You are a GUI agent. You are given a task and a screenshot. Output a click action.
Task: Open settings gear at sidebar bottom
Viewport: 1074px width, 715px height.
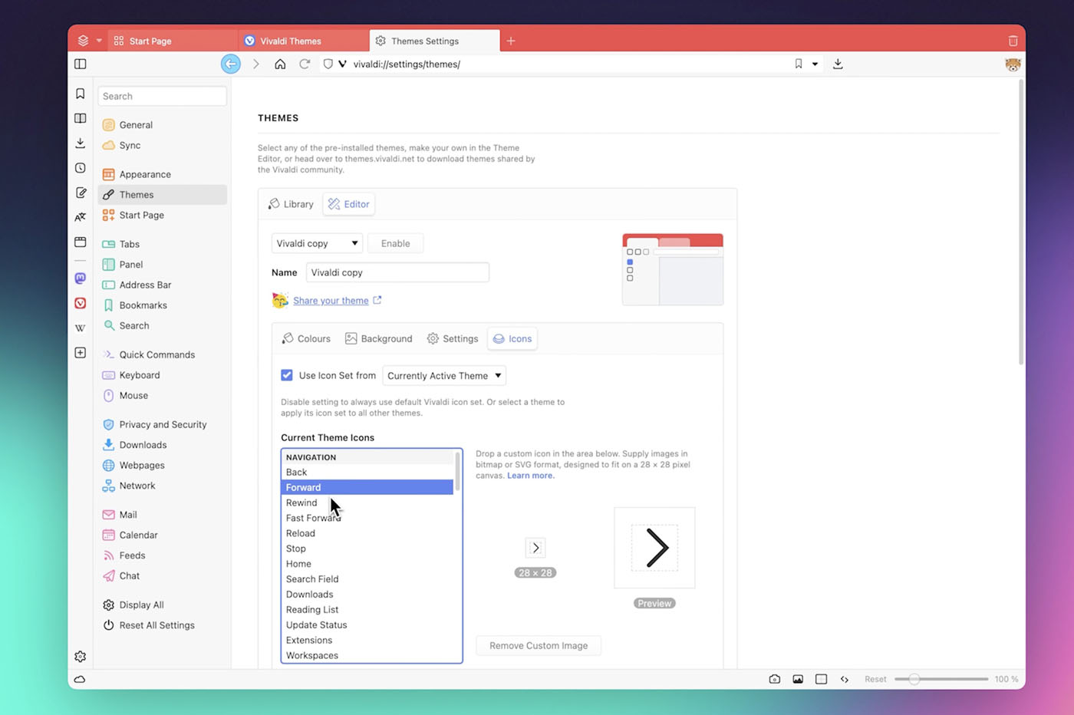click(81, 657)
